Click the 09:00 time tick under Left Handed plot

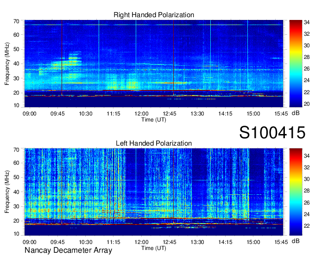pos(30,242)
